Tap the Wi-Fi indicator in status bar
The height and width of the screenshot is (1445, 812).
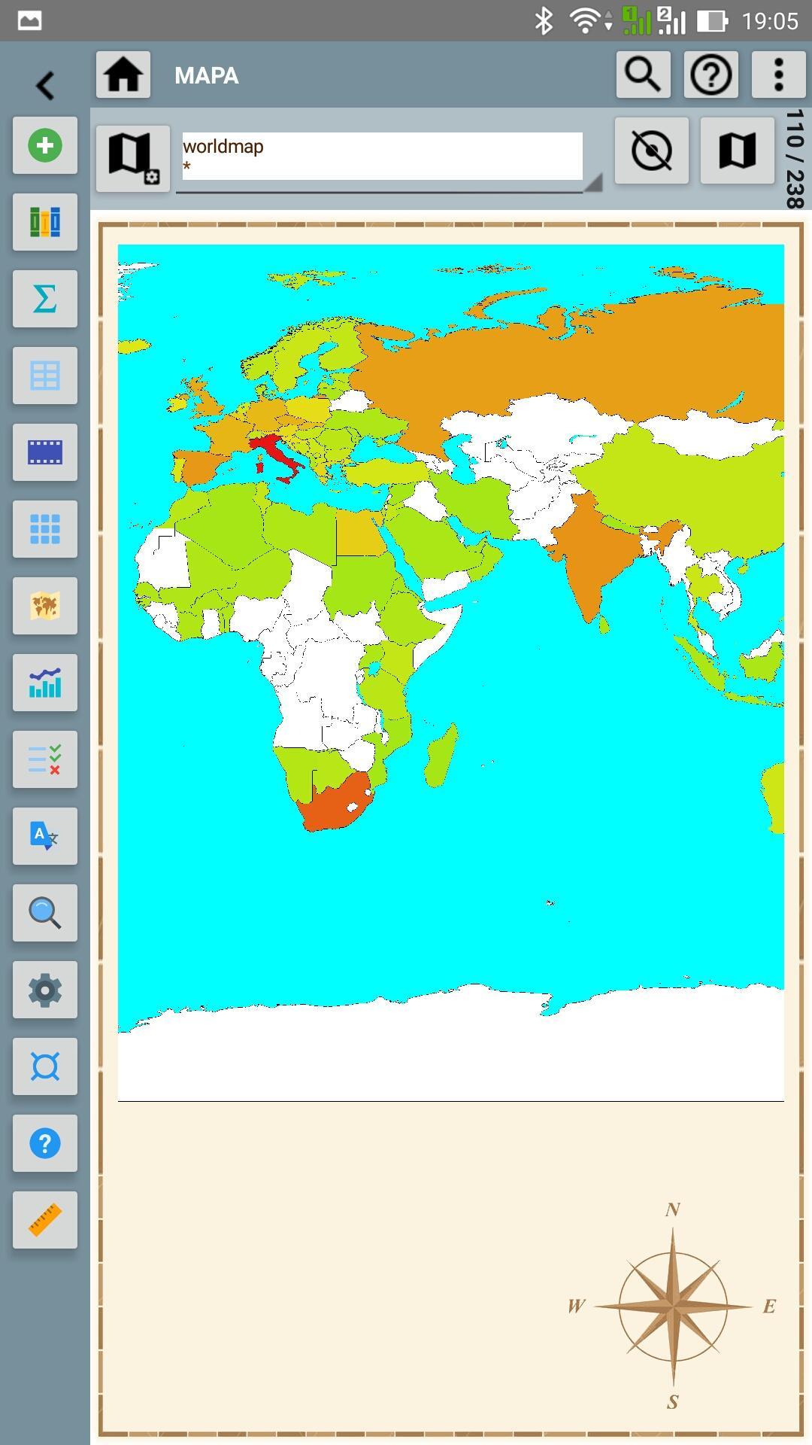pos(586,20)
